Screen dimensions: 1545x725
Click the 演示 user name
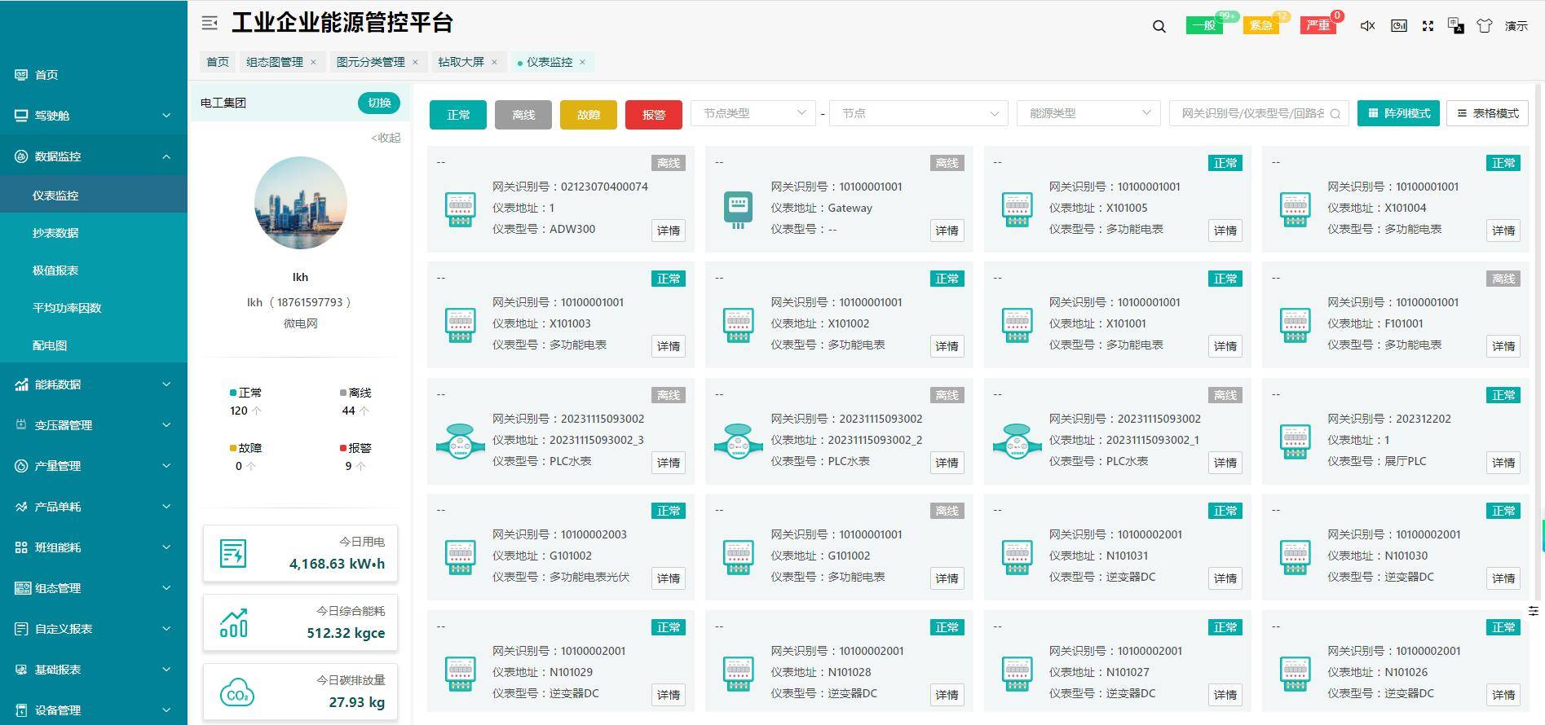(1516, 26)
